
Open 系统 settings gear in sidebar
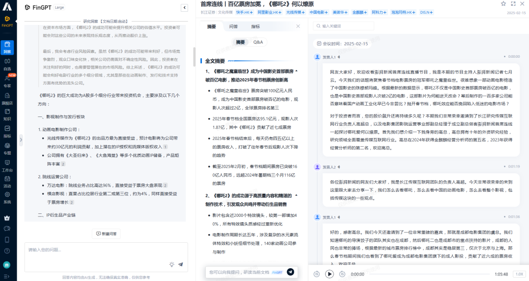click(x=7, y=198)
